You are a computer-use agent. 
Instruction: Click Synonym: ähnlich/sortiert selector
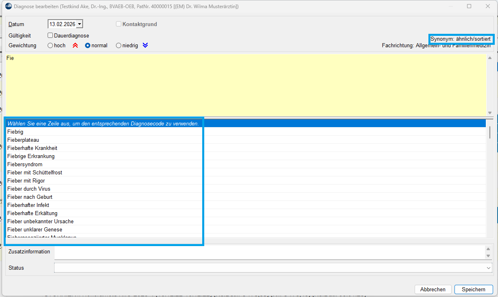461,39
